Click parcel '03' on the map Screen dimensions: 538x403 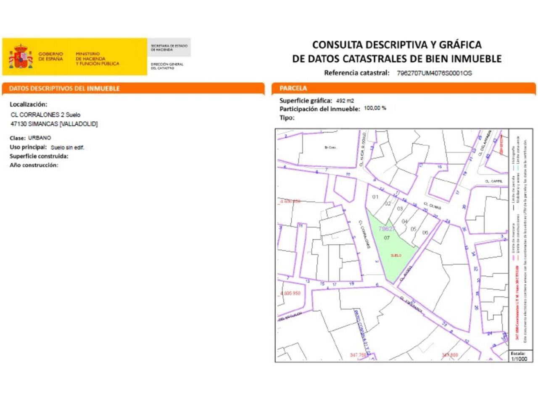coord(400,208)
